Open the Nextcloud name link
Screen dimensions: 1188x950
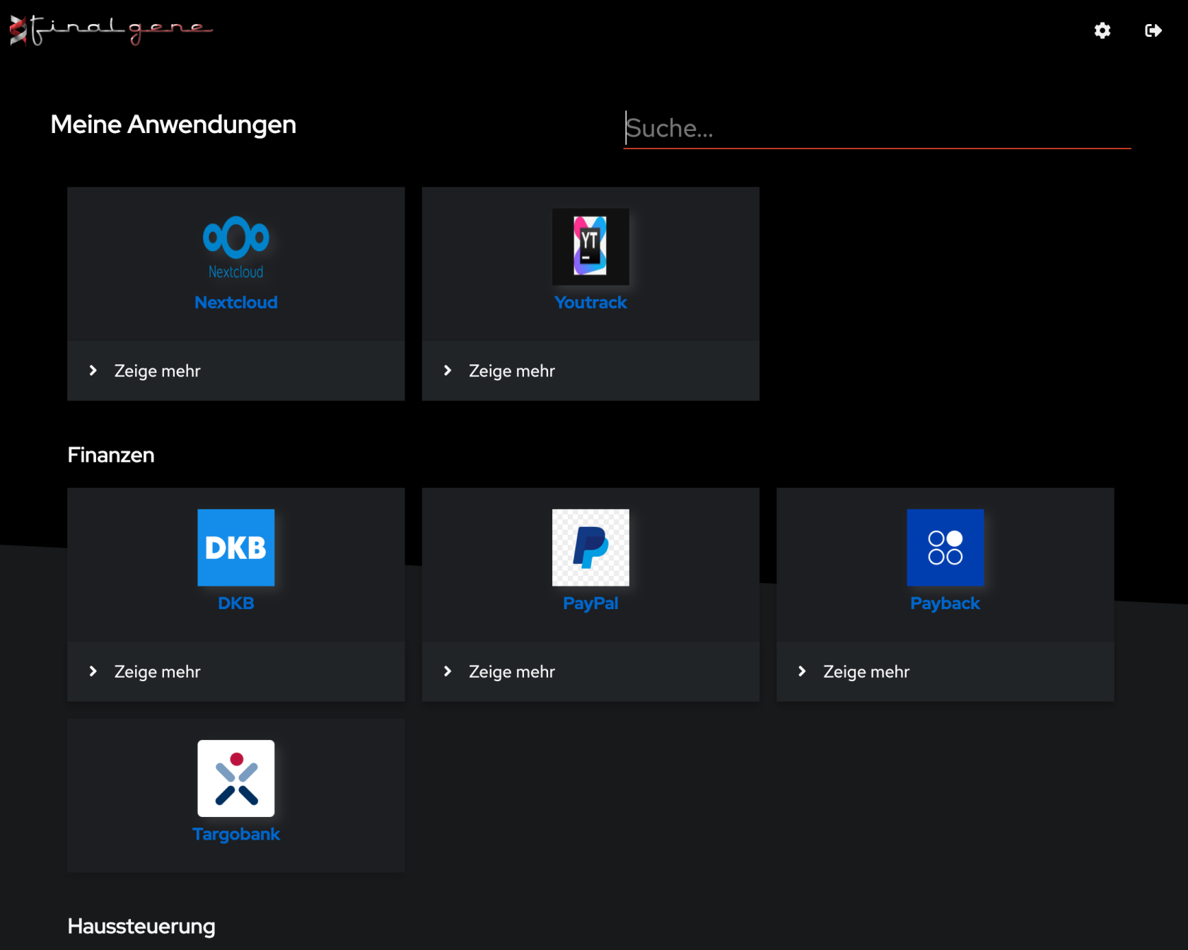pyautogui.click(x=236, y=302)
